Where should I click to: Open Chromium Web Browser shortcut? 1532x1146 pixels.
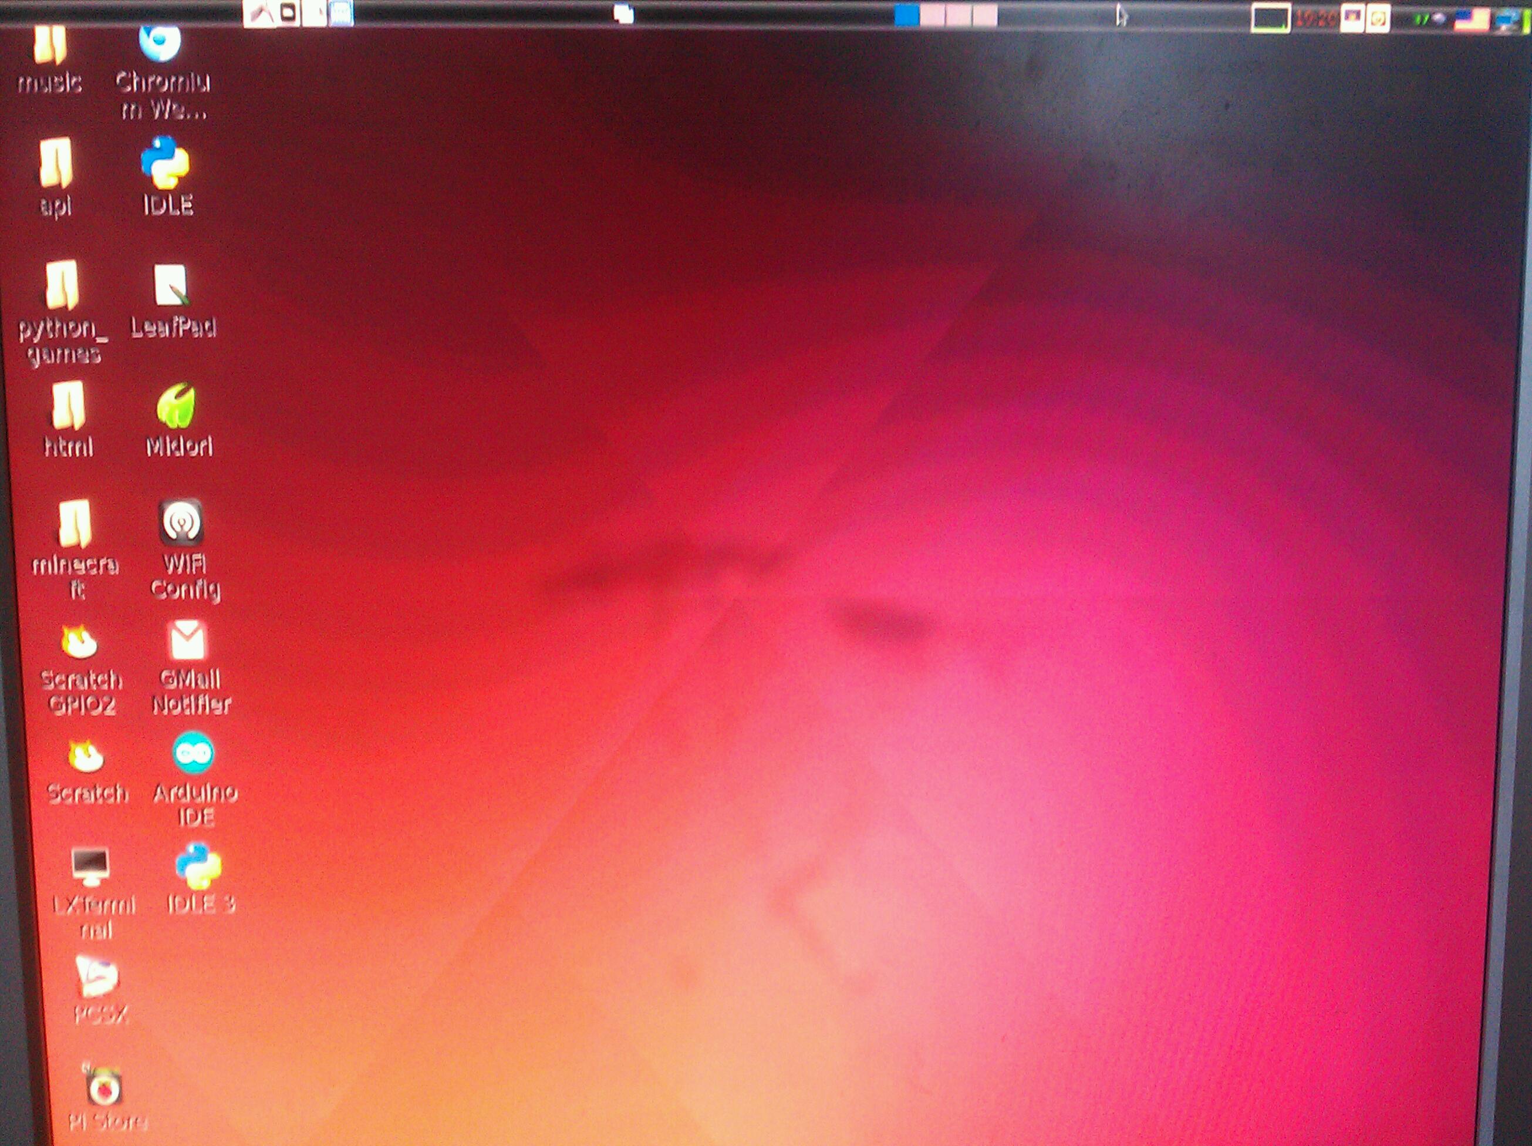click(160, 43)
